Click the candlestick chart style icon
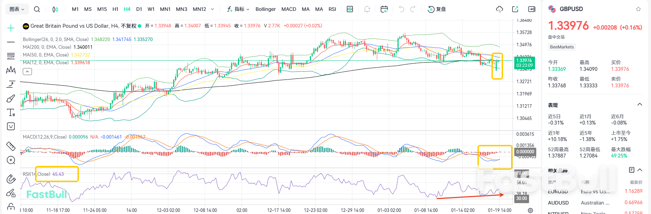Viewport: 651px width, 214px height. coord(55,9)
